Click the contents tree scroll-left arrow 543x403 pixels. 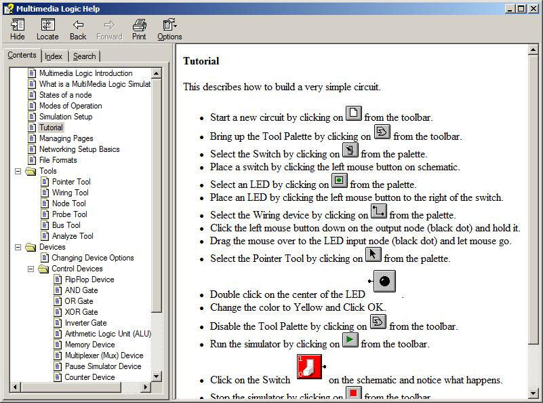(x=15, y=387)
